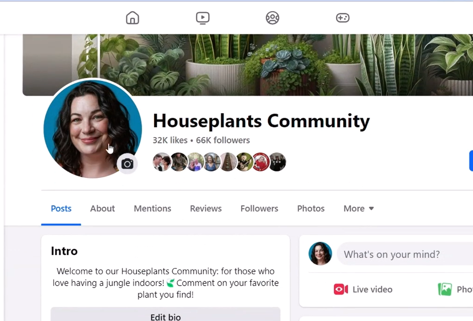Switch to the Photos tab
Image resolution: width=473 pixels, height=321 pixels.
point(310,209)
